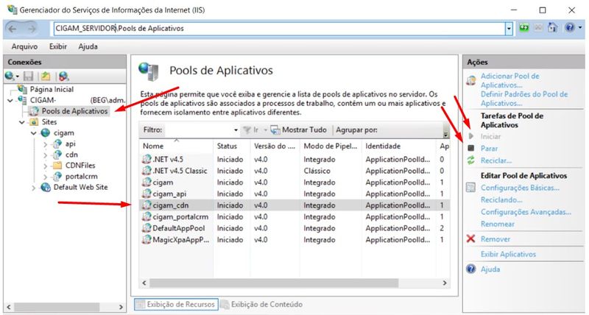The width and height of the screenshot is (589, 315).
Task: Sort by Modo de Pipel... column header
Action: point(331,146)
